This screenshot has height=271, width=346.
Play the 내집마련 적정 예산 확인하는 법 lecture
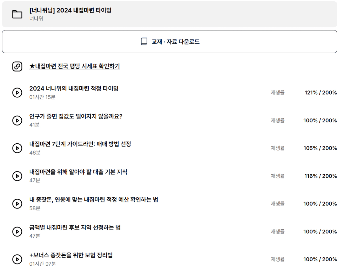pos(17,204)
